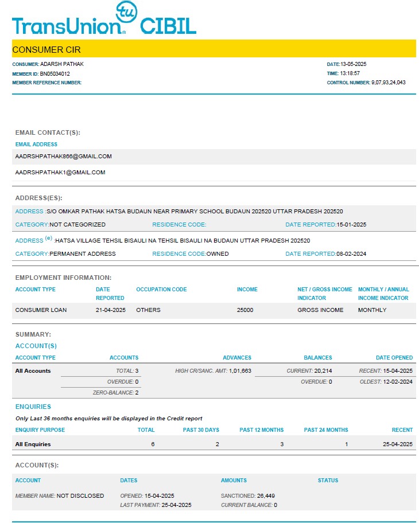Screen dimensions: 419x523
Task: Click the OCCUPATION CODE column header
Action: [x=161, y=290]
